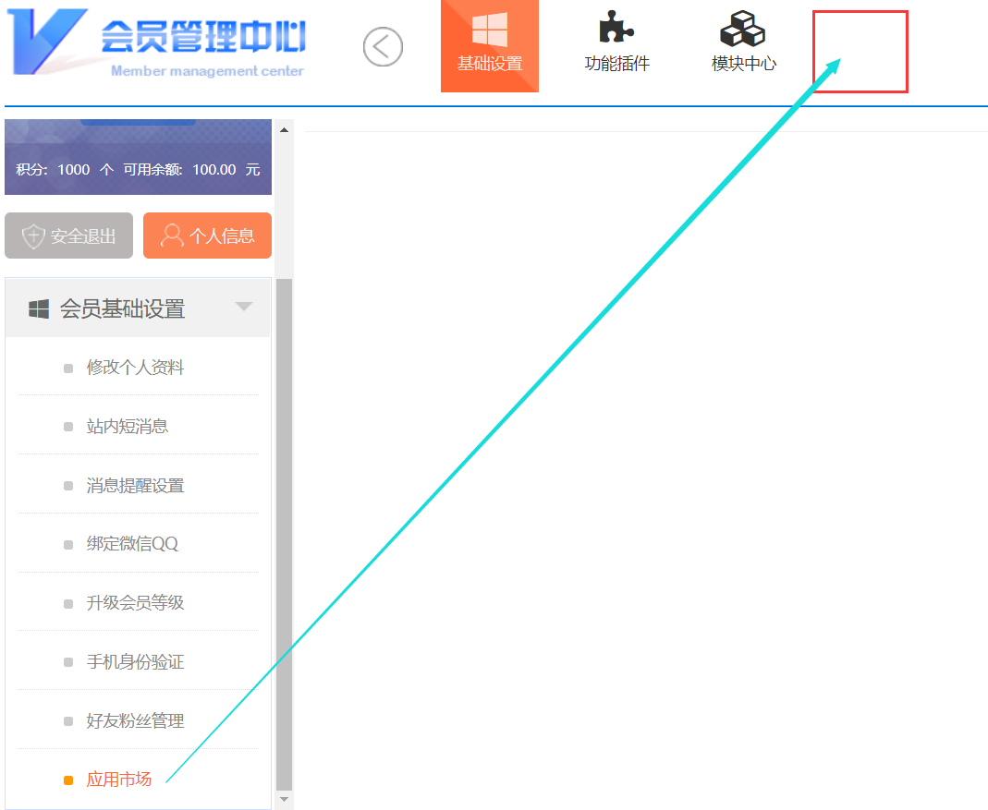The image size is (988, 810).
Task: Click the sidebar vertical scrollbar thumb
Action: click(x=284, y=536)
